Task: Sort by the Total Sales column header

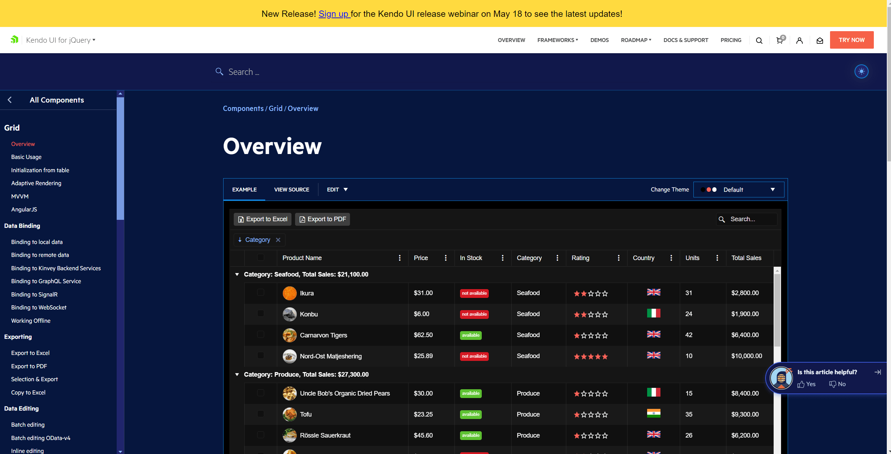Action: 746,258
